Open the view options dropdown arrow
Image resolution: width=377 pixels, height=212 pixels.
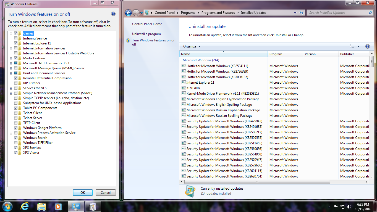[x=359, y=46]
